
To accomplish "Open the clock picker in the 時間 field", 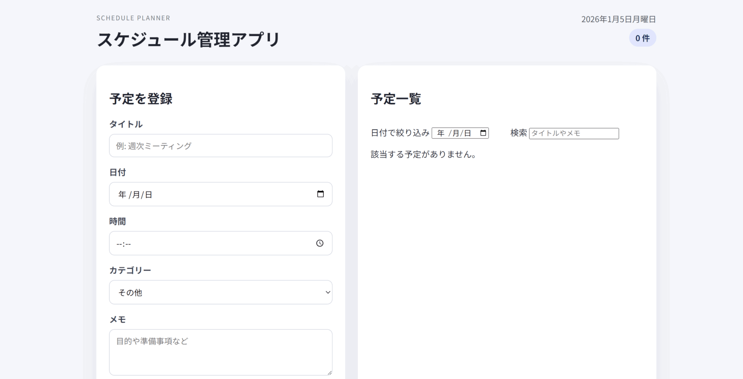I will (320, 243).
